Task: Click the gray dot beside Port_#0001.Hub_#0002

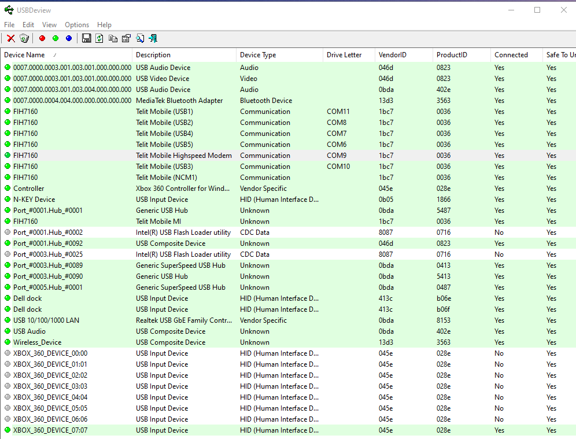Action: click(x=8, y=232)
